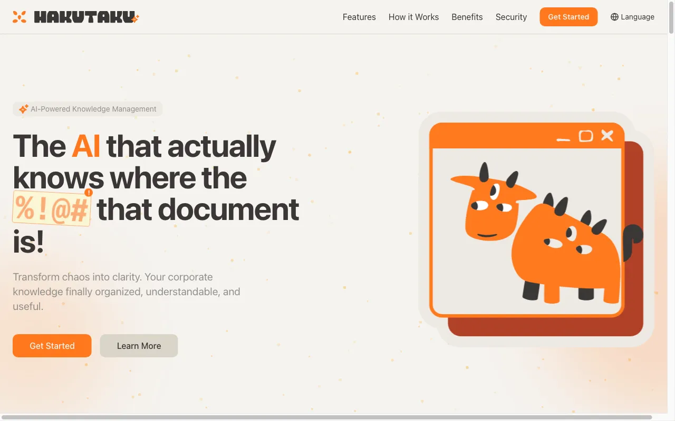The width and height of the screenshot is (675, 421).
Task: Open the Benefits nav item
Action: (467, 17)
